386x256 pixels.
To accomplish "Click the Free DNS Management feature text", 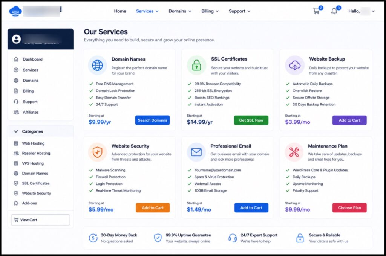I will (x=115, y=84).
